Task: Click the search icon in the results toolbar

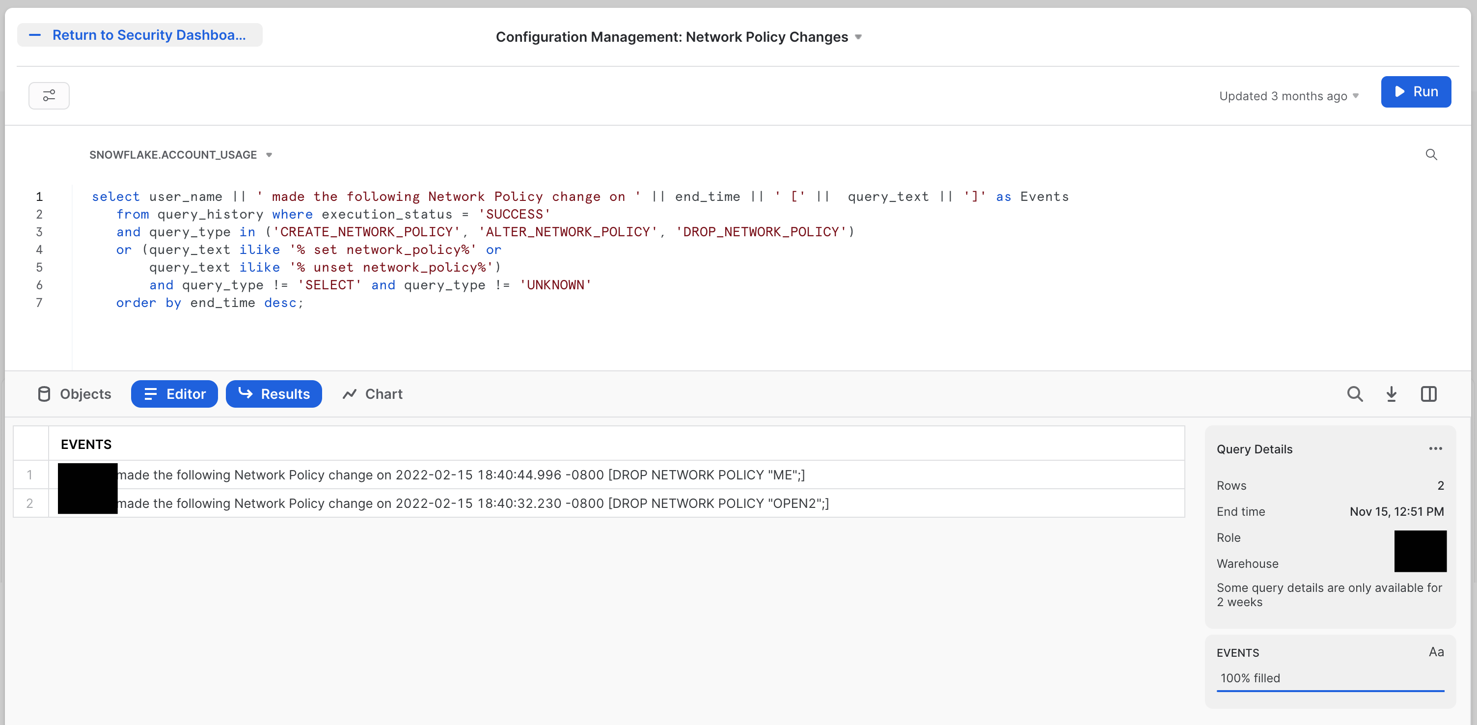Action: pos(1355,394)
